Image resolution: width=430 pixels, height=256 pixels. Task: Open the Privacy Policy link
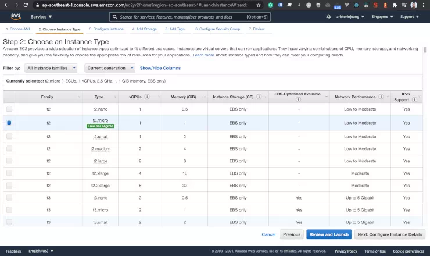[x=346, y=251]
